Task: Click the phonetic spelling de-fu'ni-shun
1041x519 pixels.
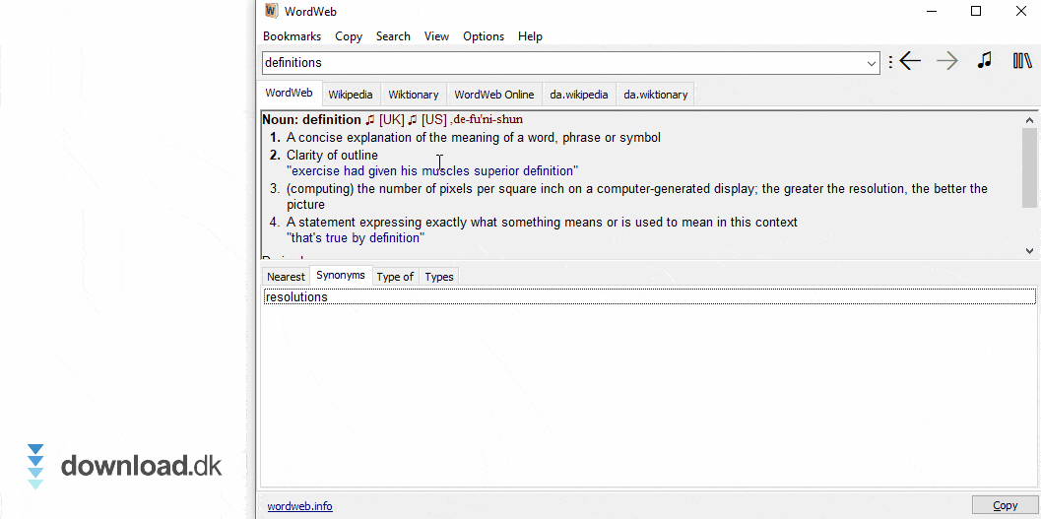Action: pyautogui.click(x=487, y=119)
